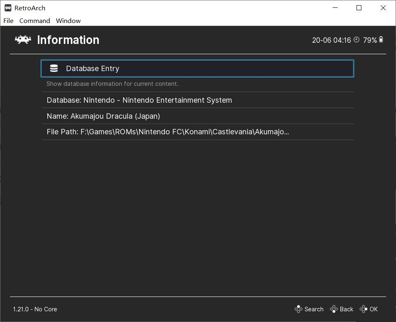Click the RetroArch invader logo beside Information

click(x=23, y=39)
